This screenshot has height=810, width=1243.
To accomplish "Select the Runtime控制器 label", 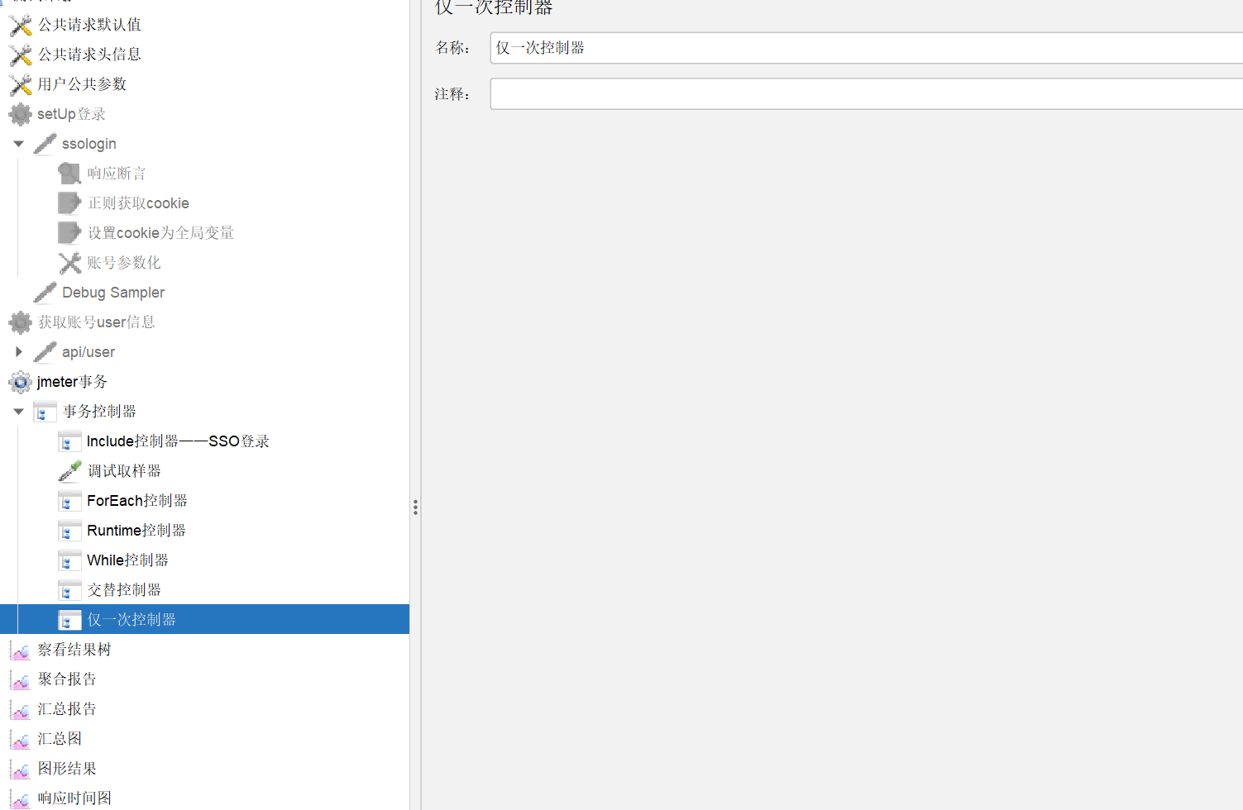I will click(136, 531).
